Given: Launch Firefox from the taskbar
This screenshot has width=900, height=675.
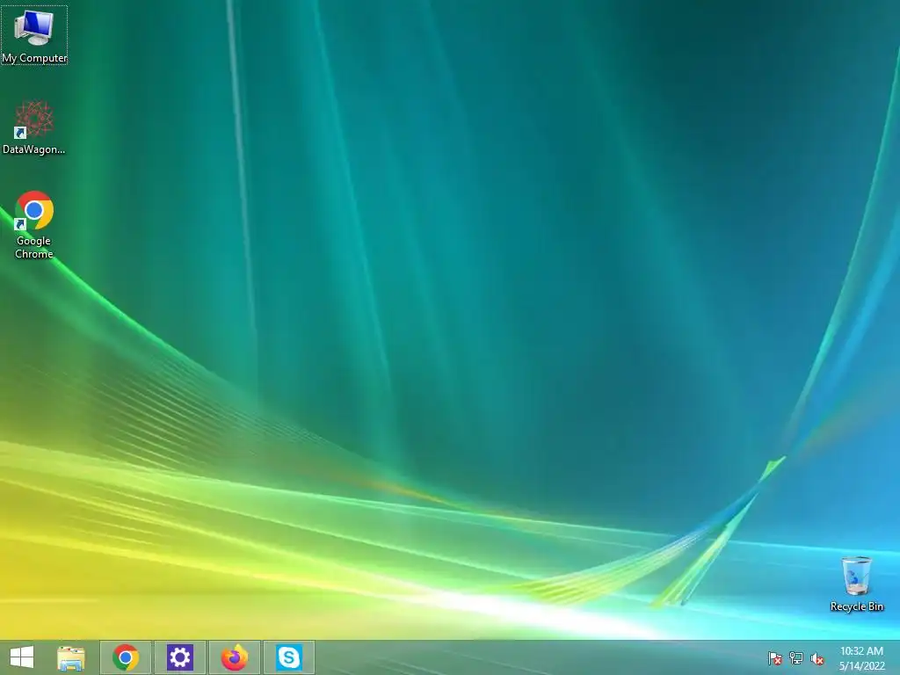Looking at the screenshot, I should [234, 657].
